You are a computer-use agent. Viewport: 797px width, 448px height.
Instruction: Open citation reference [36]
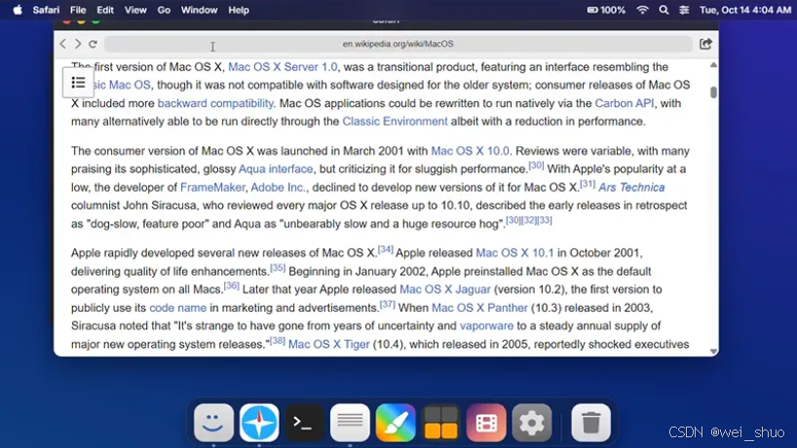point(231,285)
